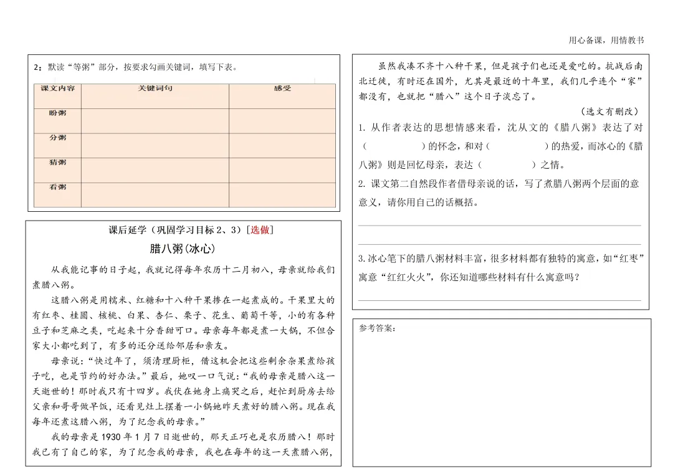Image resolution: width=673 pixels, height=476 pixels.
Task: Click the header text 用心备课，用情教书
Action: coord(606,40)
